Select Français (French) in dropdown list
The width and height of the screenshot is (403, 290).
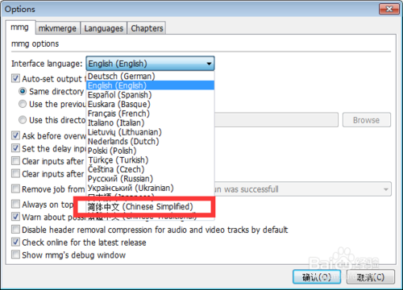pyautogui.click(x=150, y=114)
